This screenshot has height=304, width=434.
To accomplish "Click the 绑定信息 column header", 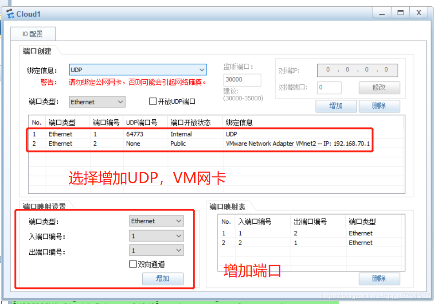I will tap(313, 122).
